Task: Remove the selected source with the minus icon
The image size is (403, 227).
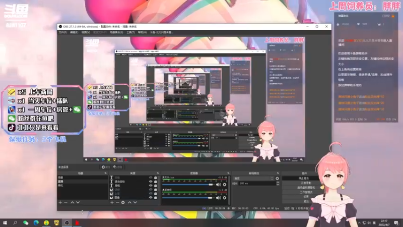Action: coord(117,203)
